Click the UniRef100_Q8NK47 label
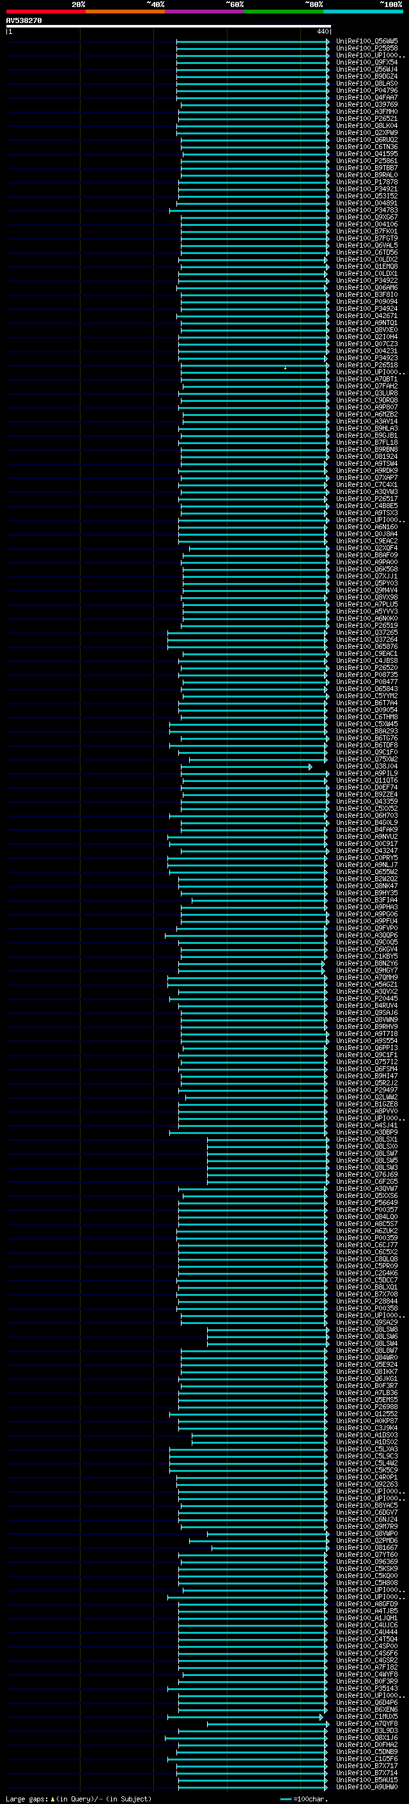Viewport: 409px width, 1804px height. [367, 886]
